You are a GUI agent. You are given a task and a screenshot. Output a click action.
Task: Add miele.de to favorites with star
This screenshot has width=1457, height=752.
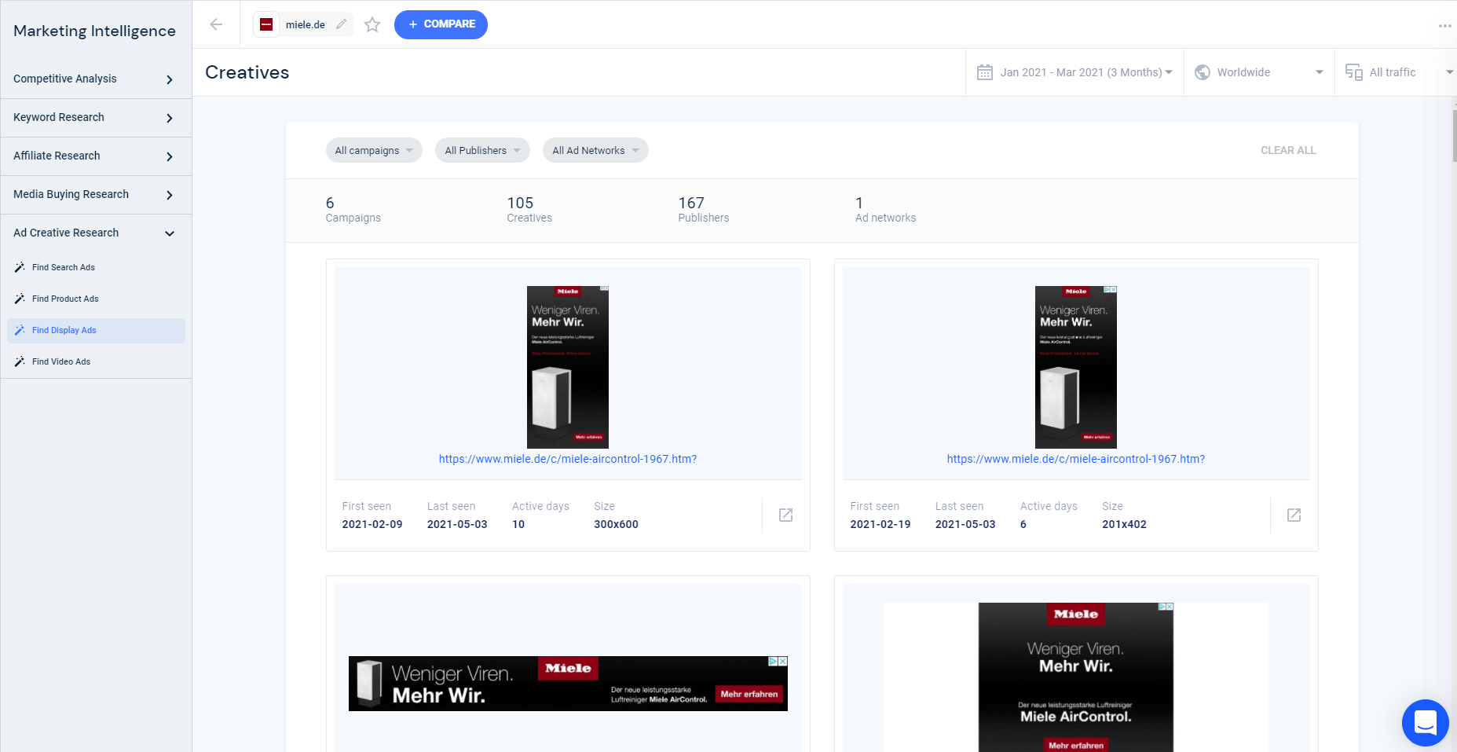(x=372, y=24)
